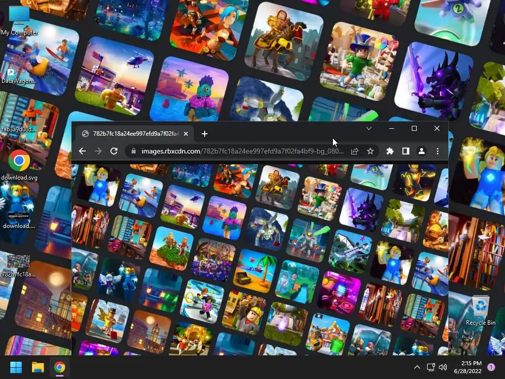Select the Recycle Bin desktop icon
Screen dimensions: 505x379
pyautogui.click(x=480, y=311)
